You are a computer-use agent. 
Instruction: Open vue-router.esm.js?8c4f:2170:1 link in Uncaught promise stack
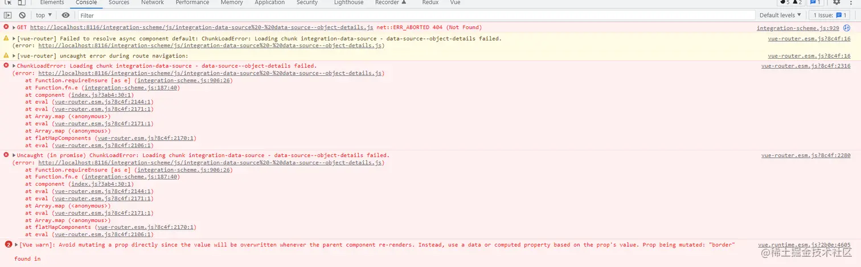[x=145, y=227]
